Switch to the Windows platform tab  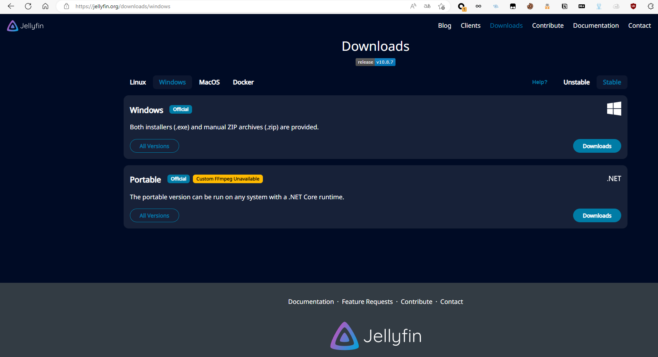click(x=172, y=82)
